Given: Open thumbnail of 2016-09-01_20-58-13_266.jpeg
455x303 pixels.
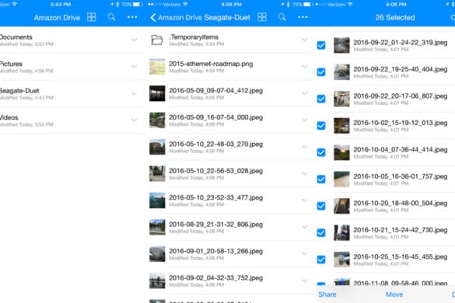Looking at the screenshot, I should coord(157,254).
